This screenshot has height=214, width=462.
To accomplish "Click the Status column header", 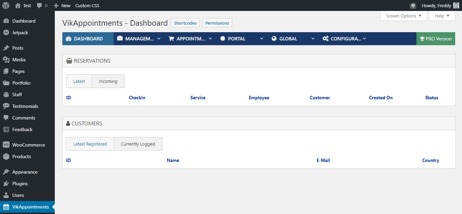I will [x=432, y=98].
